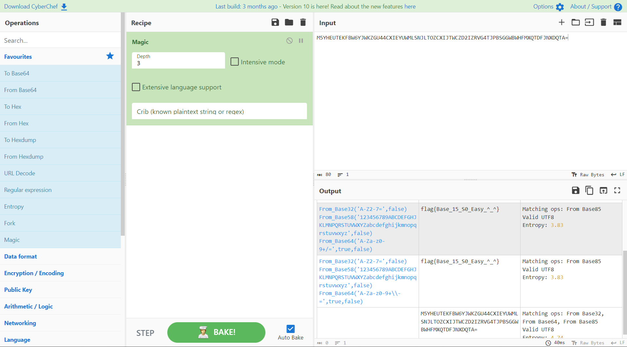This screenshot has width=627, height=347.
Task: Turn off Auto Bake
Action: coord(290,329)
